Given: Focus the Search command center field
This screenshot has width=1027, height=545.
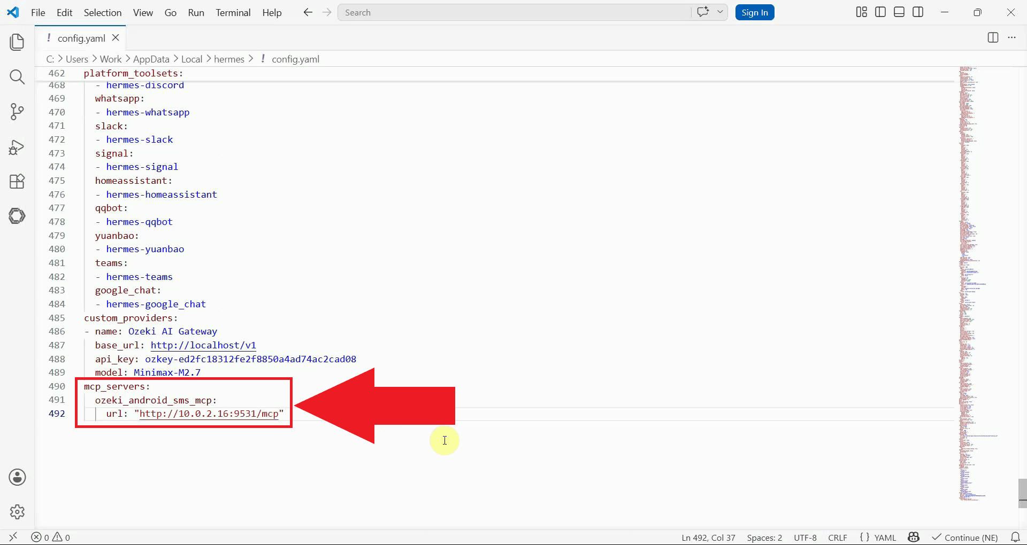Looking at the screenshot, I should [513, 12].
